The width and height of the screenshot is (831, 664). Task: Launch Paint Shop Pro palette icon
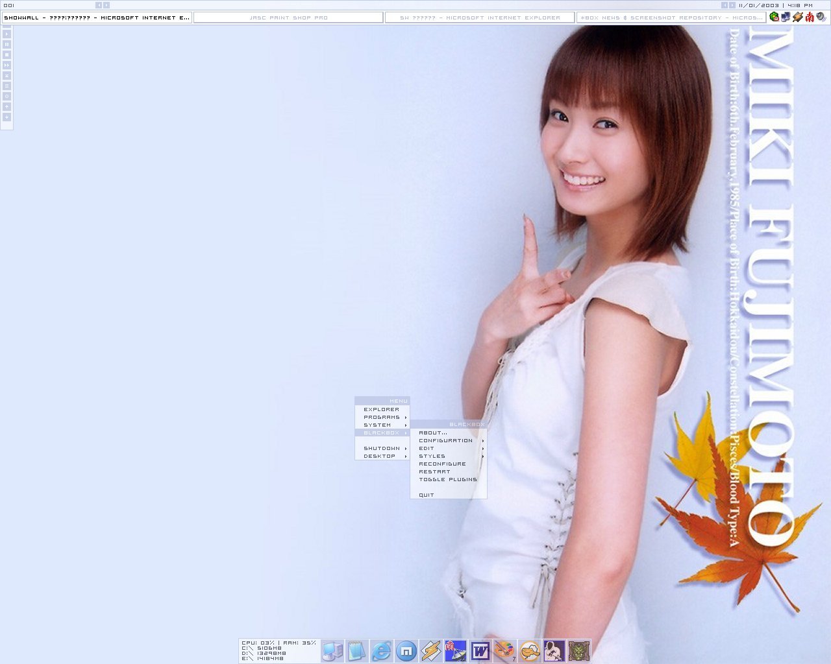click(x=505, y=650)
